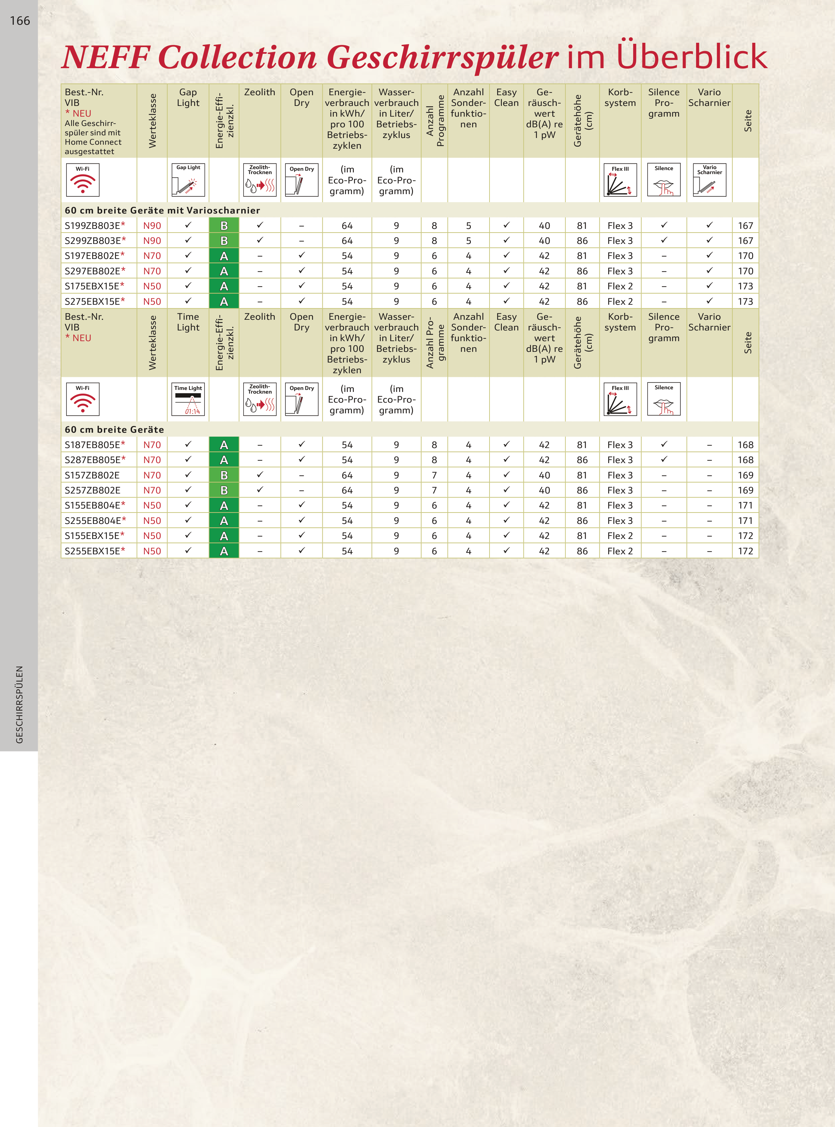Click model number S297EB802E

pyautogui.click(x=93, y=271)
